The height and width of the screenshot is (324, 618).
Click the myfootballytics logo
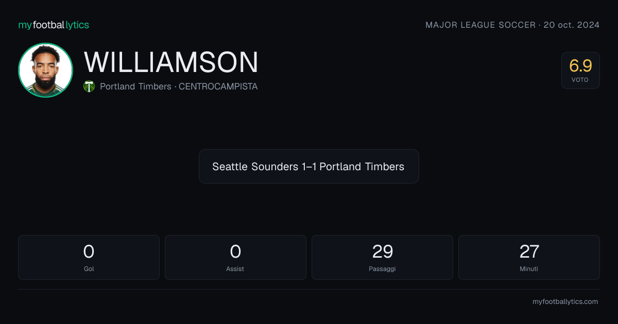[54, 25]
